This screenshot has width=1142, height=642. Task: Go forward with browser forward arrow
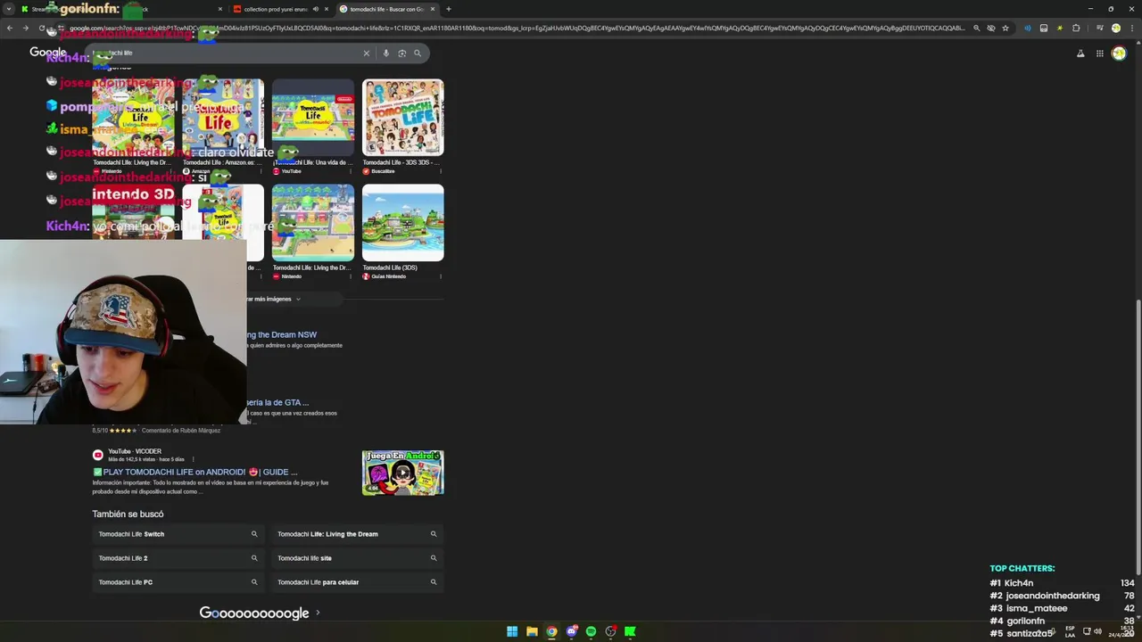click(x=26, y=28)
